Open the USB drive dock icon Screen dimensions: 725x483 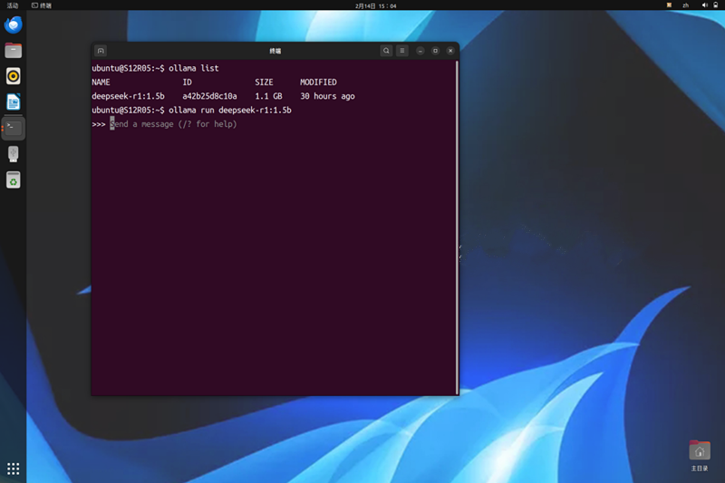point(13,154)
